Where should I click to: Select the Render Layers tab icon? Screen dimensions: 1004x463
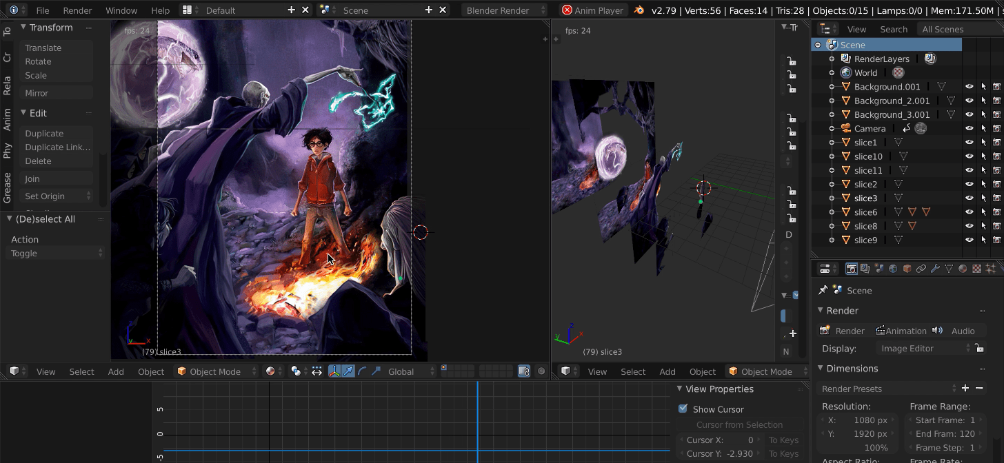tap(865, 268)
